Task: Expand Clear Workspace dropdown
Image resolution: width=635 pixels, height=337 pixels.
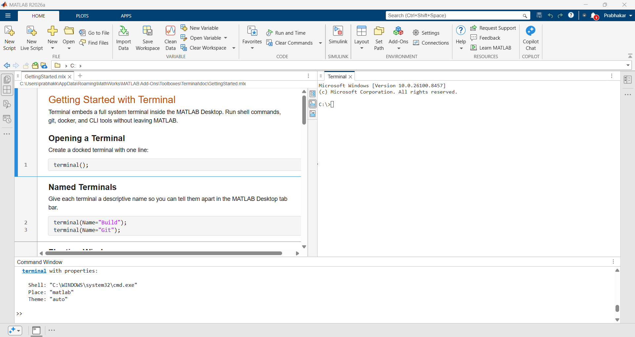Action: (234, 48)
